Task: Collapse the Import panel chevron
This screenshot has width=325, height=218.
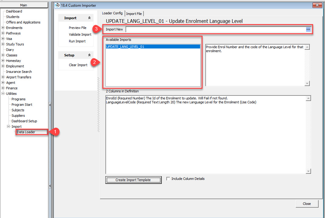Action: click(89, 18)
